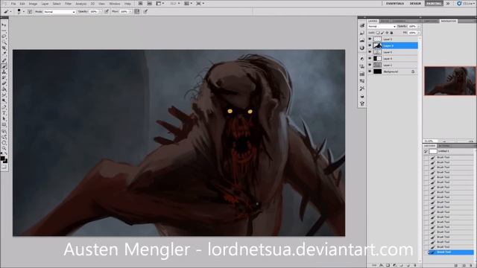
Task: Open the Tool Preset picker
Action: pos(7,12)
